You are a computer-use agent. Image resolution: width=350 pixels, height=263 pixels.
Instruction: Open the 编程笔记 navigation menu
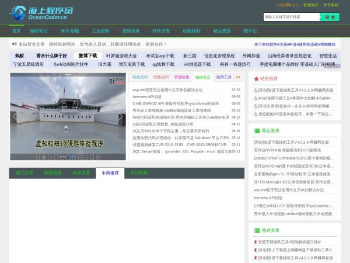40,30
